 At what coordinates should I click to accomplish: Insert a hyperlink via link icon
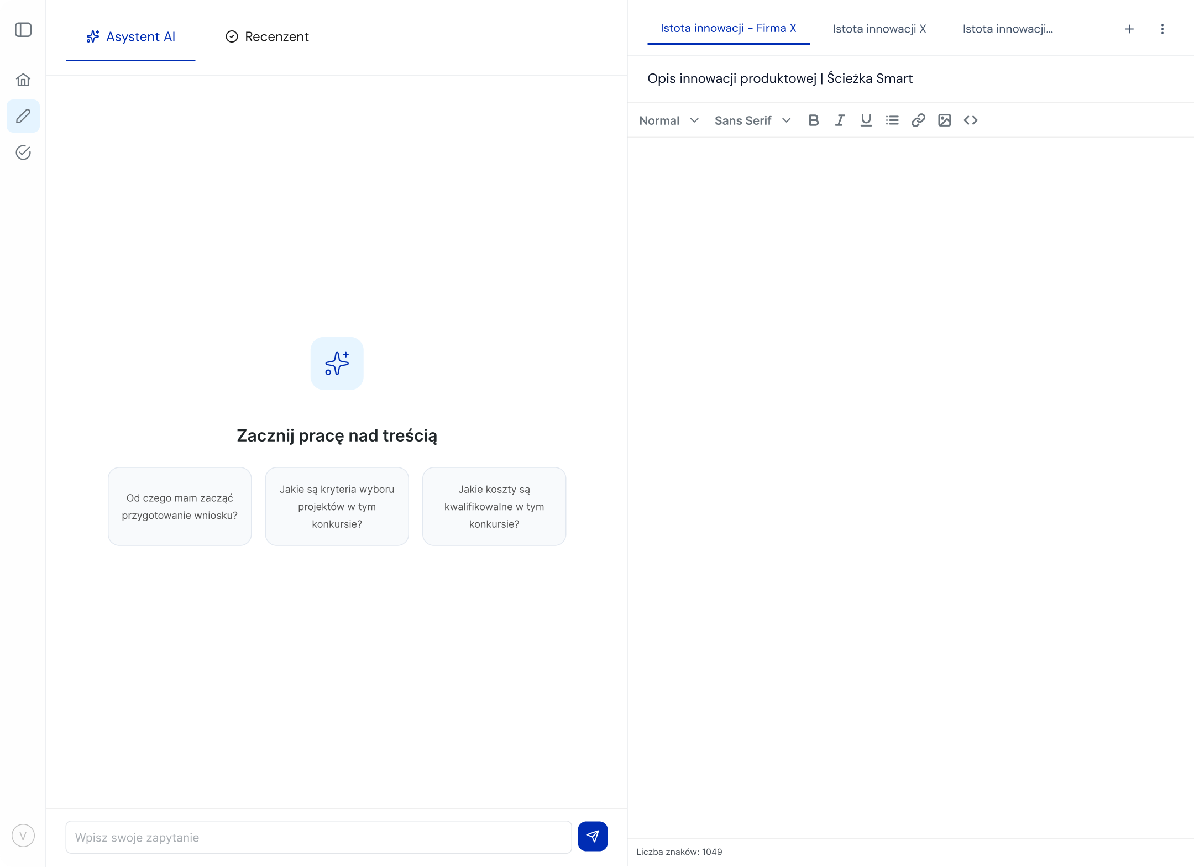pos(918,120)
